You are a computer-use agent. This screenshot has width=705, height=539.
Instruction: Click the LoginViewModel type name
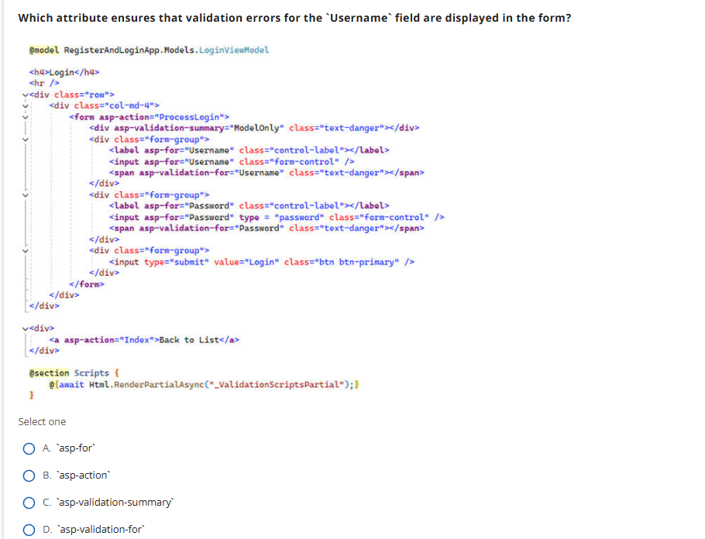[x=231, y=49]
